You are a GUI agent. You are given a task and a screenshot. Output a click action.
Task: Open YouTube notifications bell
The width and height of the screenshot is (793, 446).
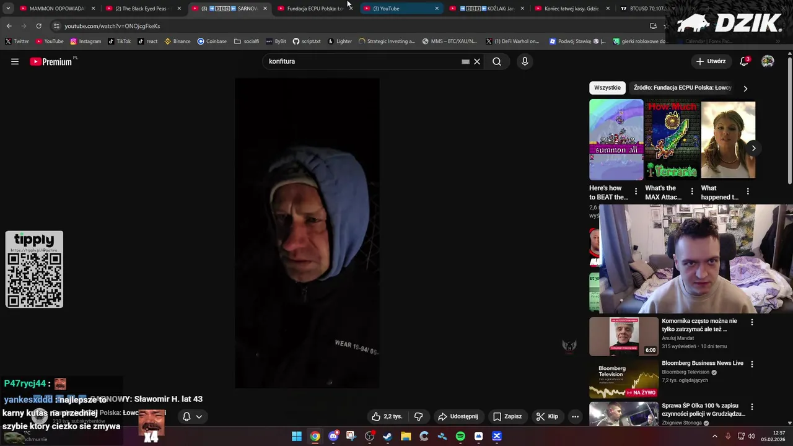pyautogui.click(x=745, y=61)
